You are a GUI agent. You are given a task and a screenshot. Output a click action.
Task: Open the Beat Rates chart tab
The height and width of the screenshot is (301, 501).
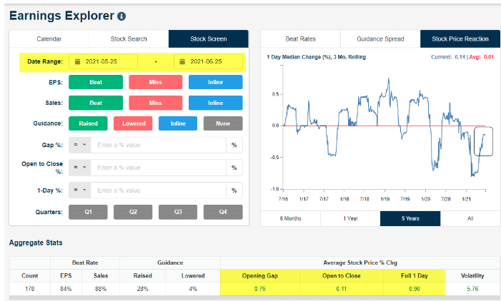(x=301, y=39)
